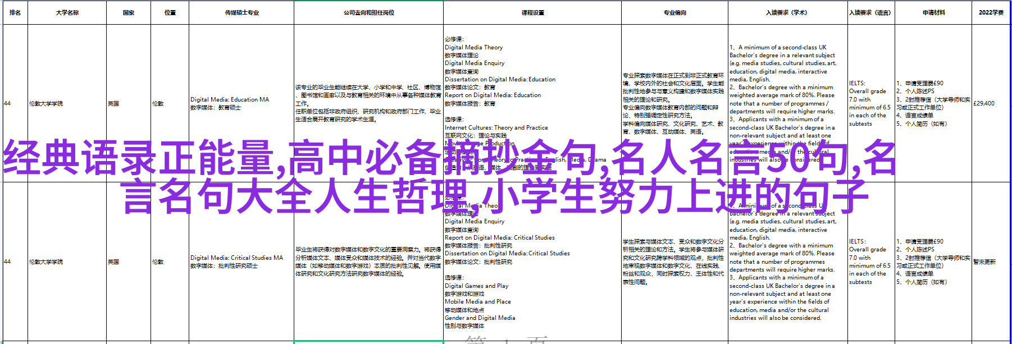Screen dimensions: 1012x344
Task: Click 伦敦 in the Education MA row
Action: pos(170,103)
